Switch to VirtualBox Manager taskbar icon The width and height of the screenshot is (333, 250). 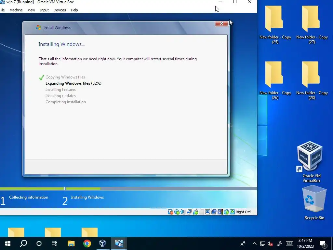[102, 243]
